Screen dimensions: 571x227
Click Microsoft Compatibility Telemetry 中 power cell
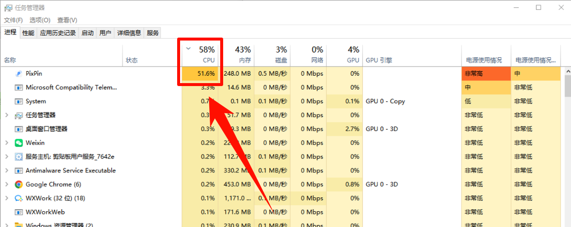(x=486, y=88)
